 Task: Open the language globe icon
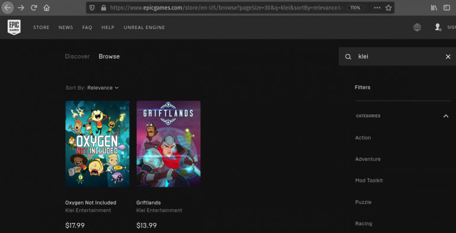pyautogui.click(x=417, y=27)
